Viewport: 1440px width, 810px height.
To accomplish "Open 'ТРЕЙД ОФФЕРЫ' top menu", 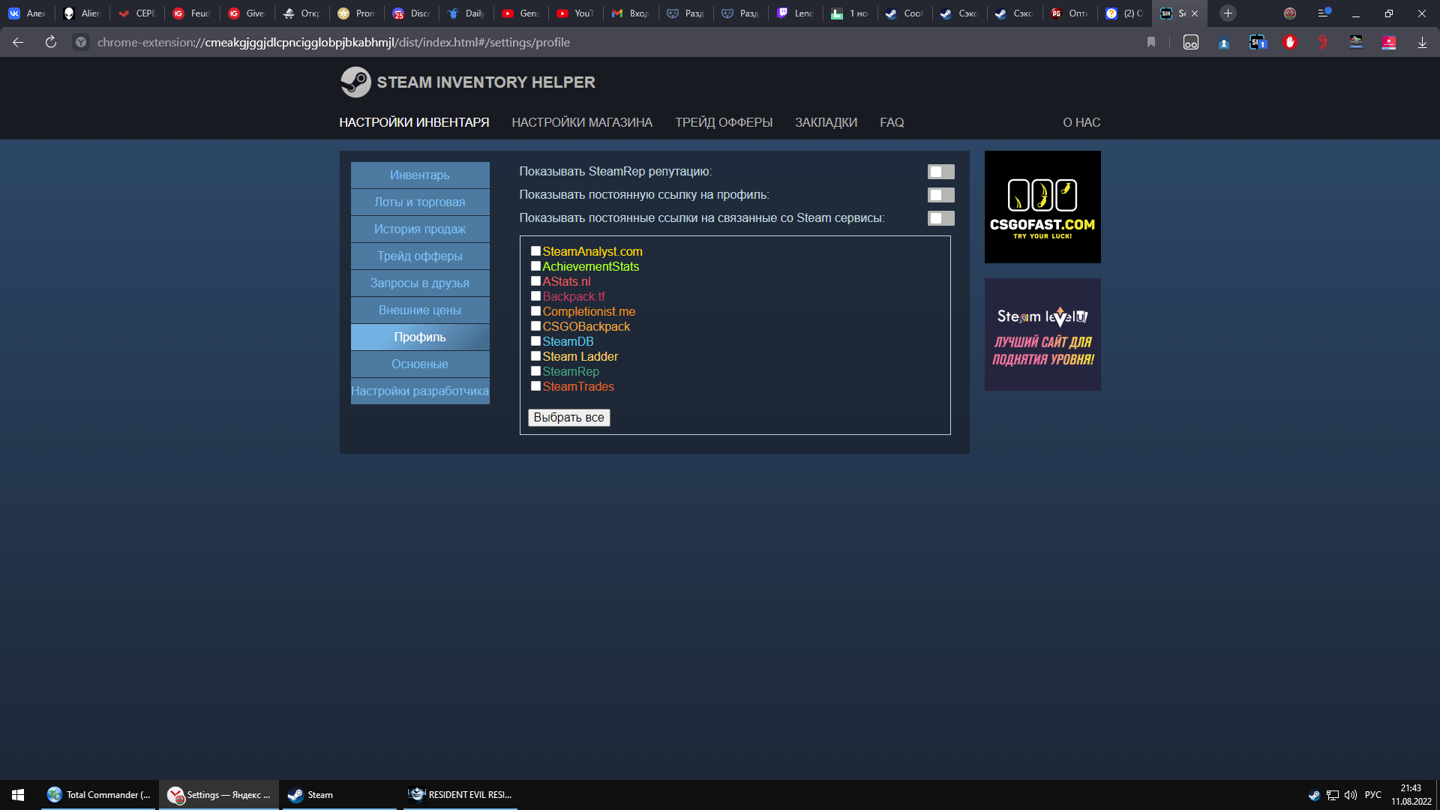I will (x=724, y=122).
